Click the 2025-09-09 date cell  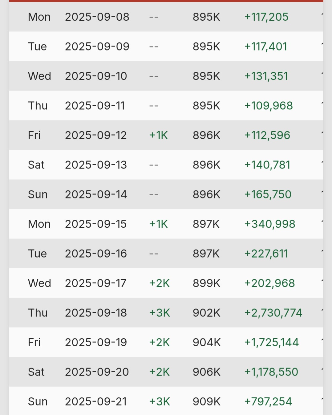97,47
